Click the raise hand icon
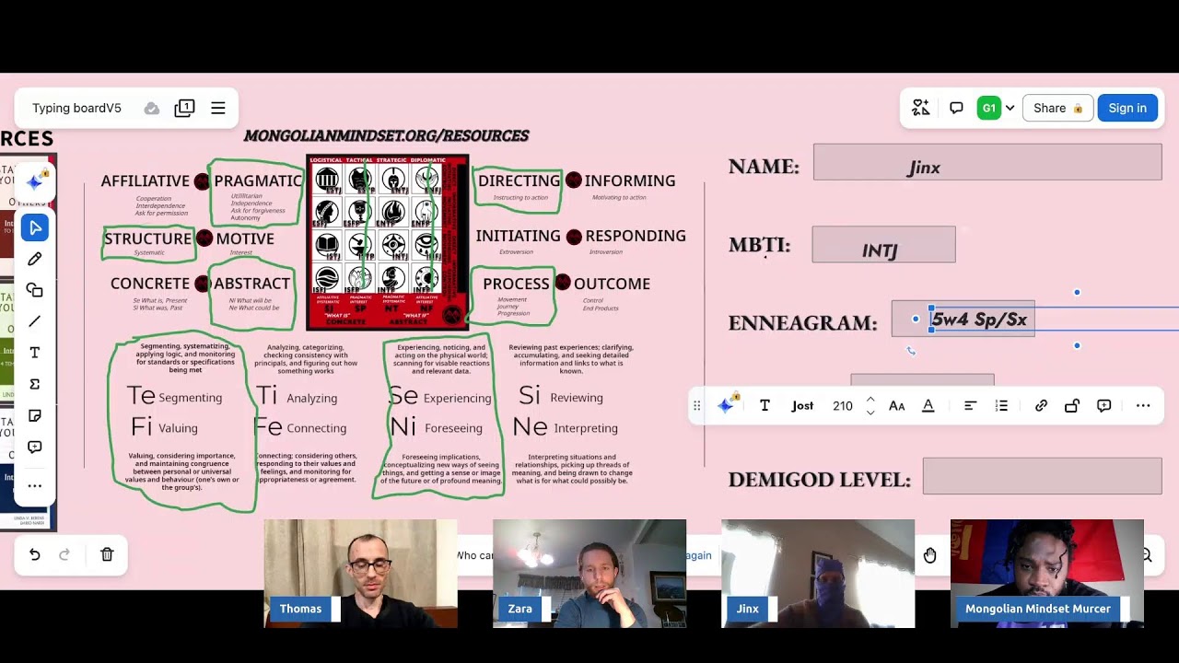This screenshot has width=1179, height=663. coord(930,554)
